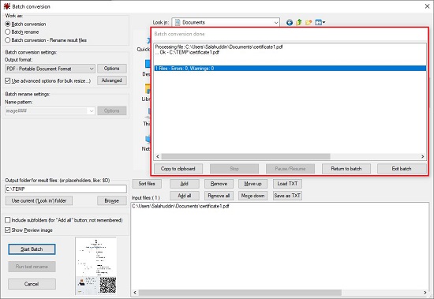Click Return to batch button

click(x=346, y=169)
